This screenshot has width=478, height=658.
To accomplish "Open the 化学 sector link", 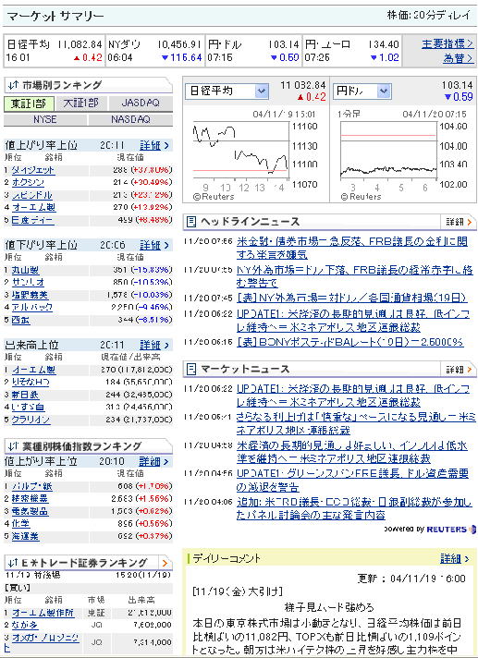I will click(x=20, y=524).
